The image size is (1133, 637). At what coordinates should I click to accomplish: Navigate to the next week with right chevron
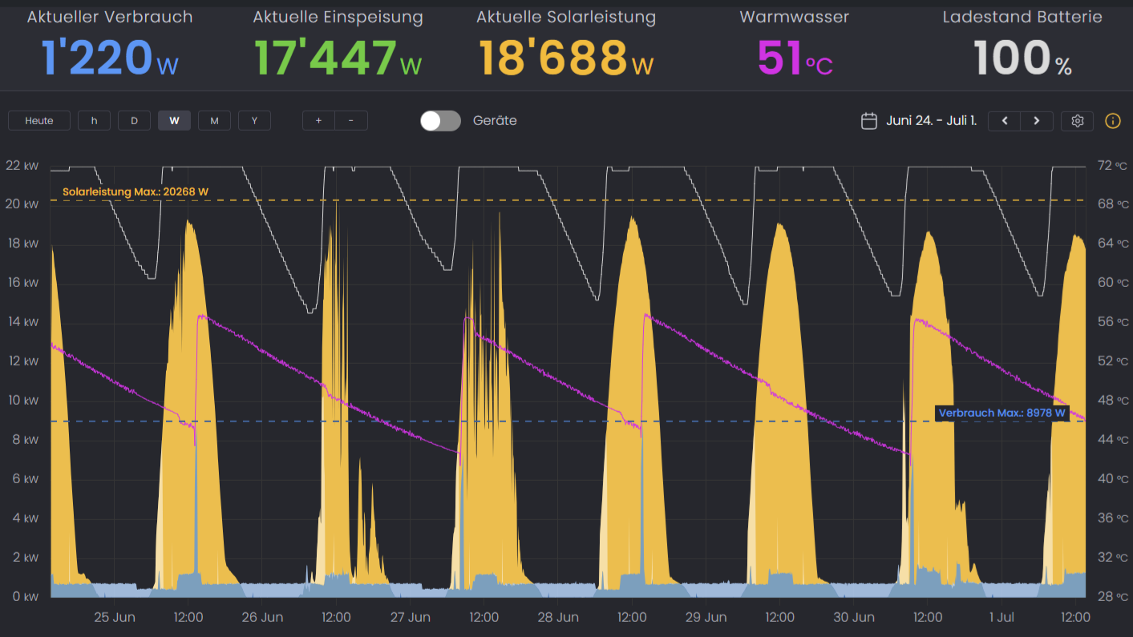pos(1036,120)
